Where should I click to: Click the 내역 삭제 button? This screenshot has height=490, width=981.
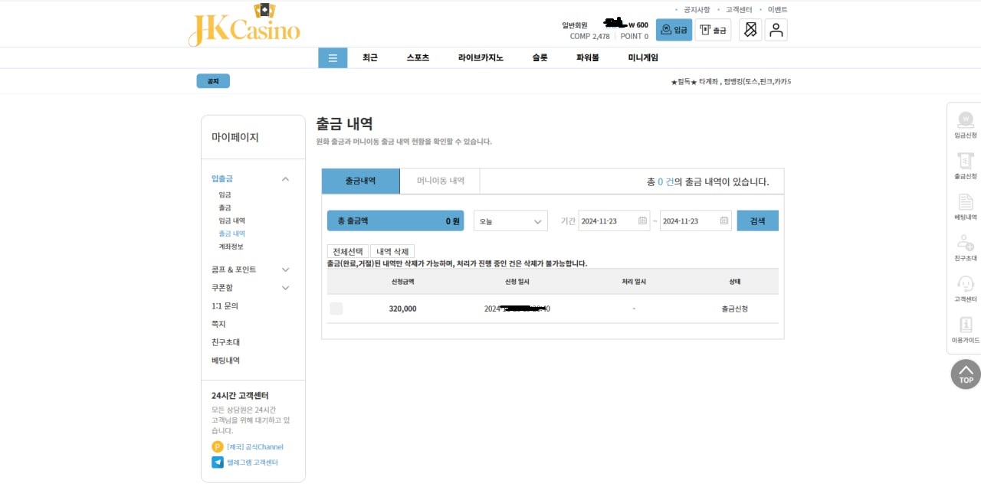[x=392, y=251]
